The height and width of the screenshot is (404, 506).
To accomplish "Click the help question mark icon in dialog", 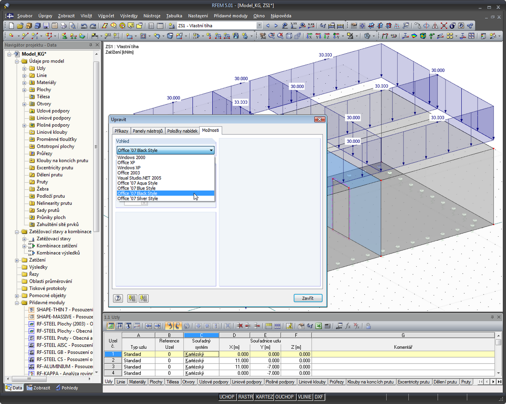I will (118, 298).
